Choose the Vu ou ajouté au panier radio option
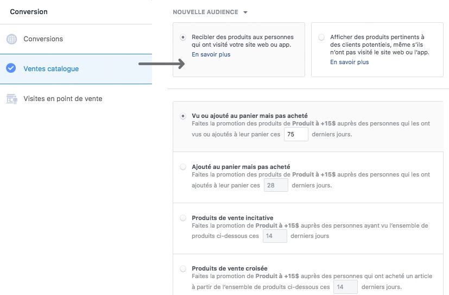Screen dimensions: 449x295 pyautogui.click(x=183, y=116)
